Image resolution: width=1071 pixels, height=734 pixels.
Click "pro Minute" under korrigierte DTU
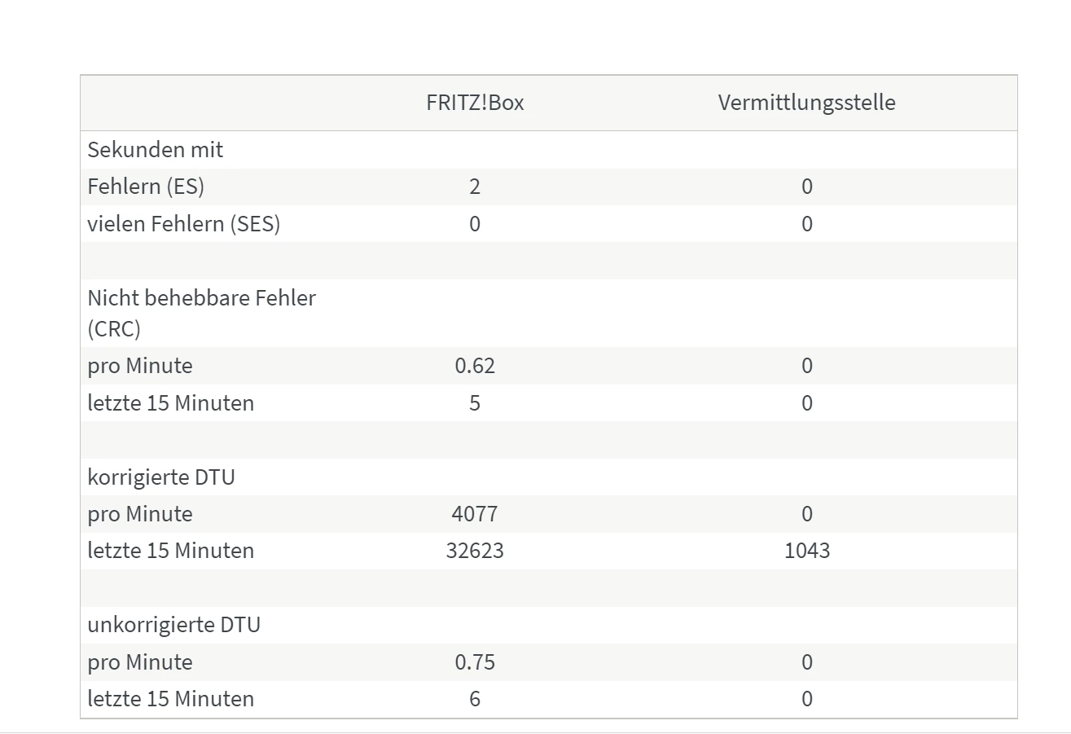pyautogui.click(x=140, y=514)
